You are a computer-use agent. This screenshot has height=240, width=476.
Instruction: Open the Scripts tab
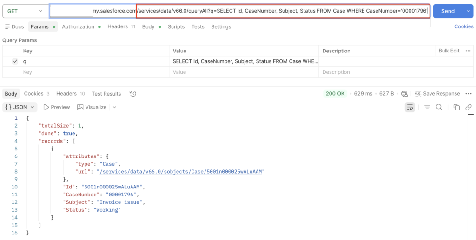176,26
